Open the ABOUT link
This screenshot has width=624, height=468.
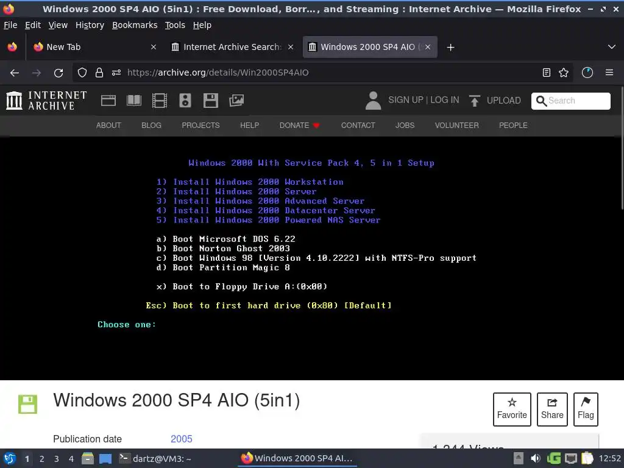[108, 126]
